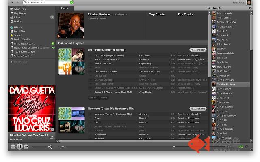260x162 pixels.
Task: Subscribe to Let It Ride playlist
Action: [x=198, y=50]
